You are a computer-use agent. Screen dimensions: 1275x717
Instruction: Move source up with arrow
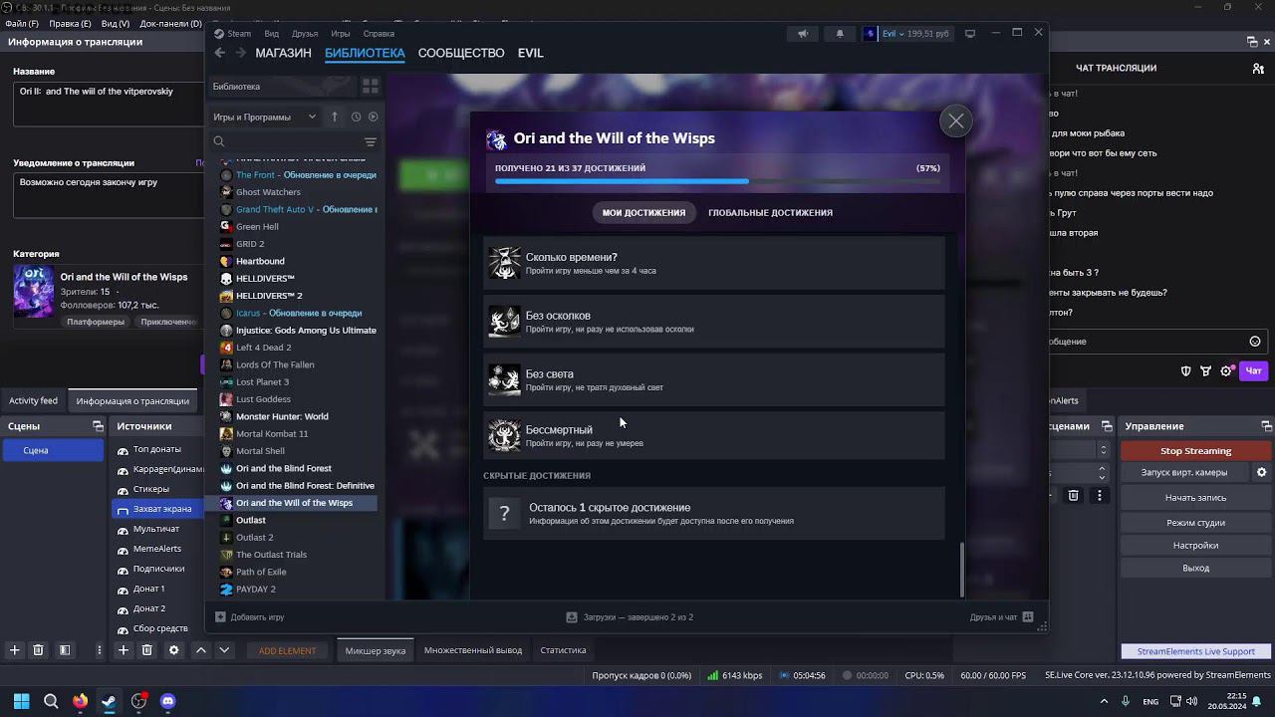200,650
